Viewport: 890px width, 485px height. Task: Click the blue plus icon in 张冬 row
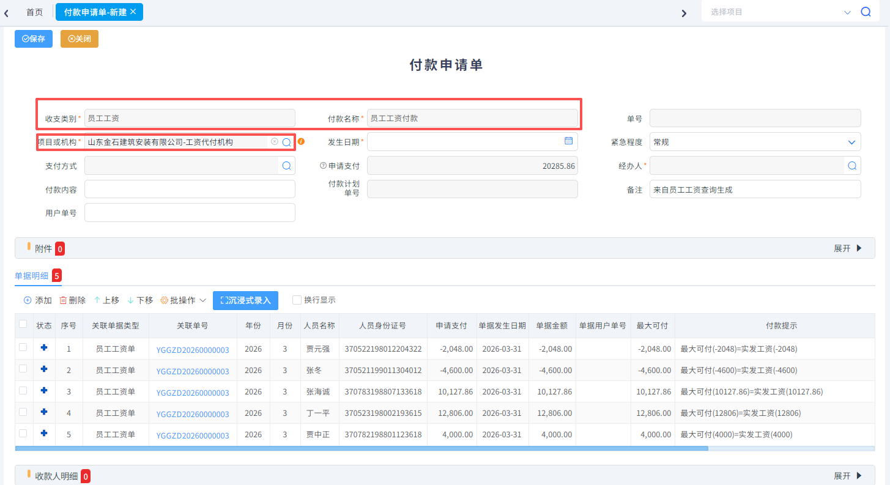[x=44, y=369]
